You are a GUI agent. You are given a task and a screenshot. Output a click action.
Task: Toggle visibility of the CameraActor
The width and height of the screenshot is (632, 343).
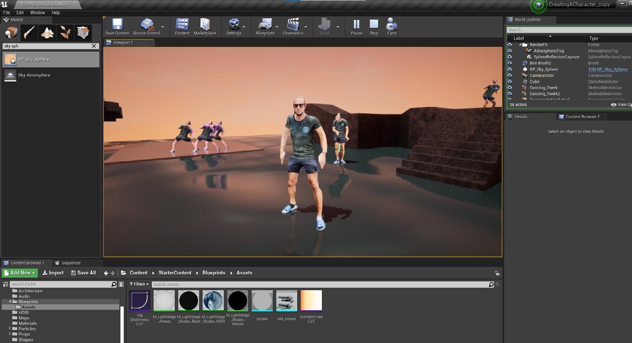pos(510,76)
